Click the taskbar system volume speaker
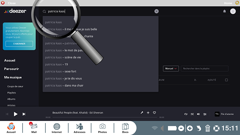 click(162, 128)
